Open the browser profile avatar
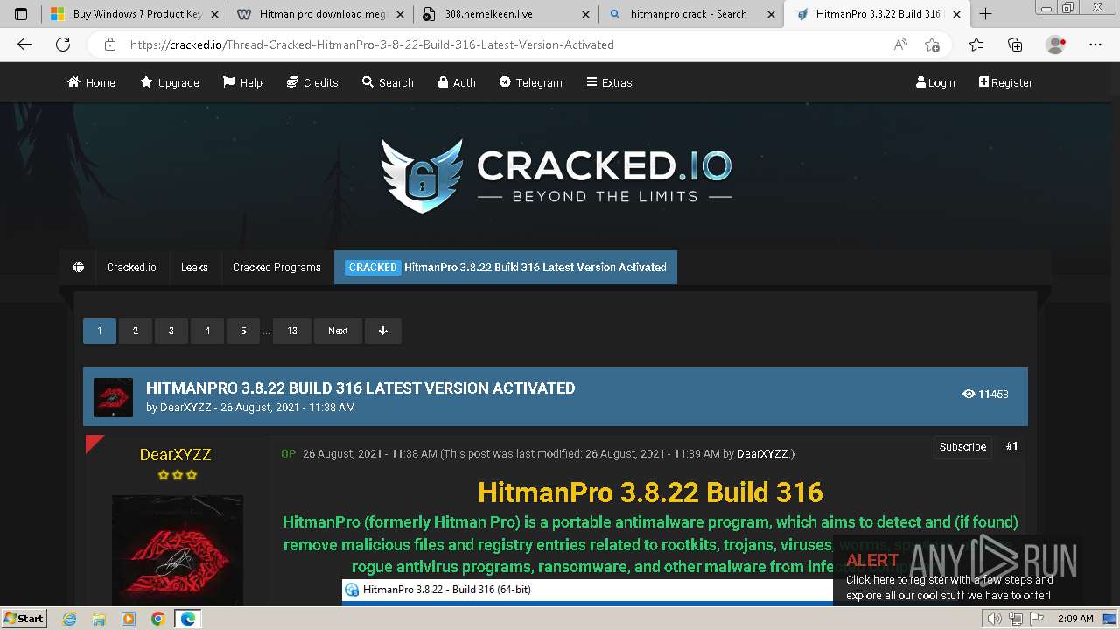 click(x=1055, y=45)
